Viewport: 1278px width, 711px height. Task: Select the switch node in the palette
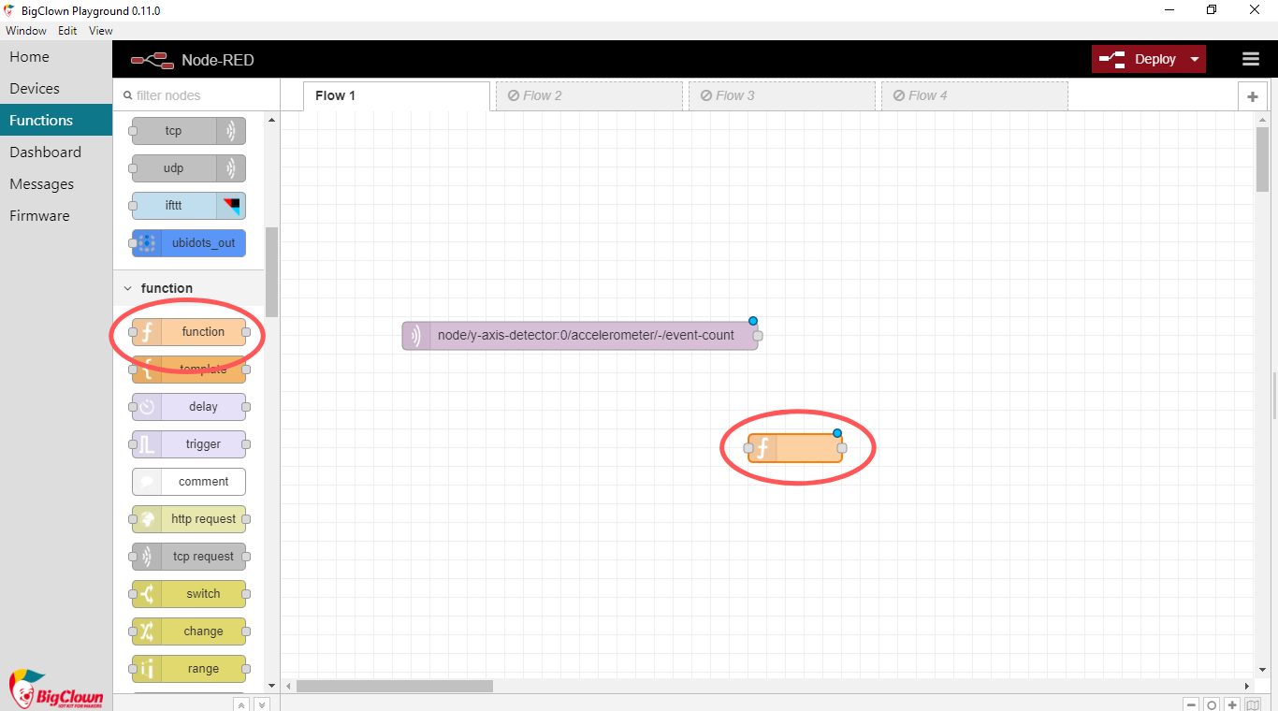(x=189, y=594)
